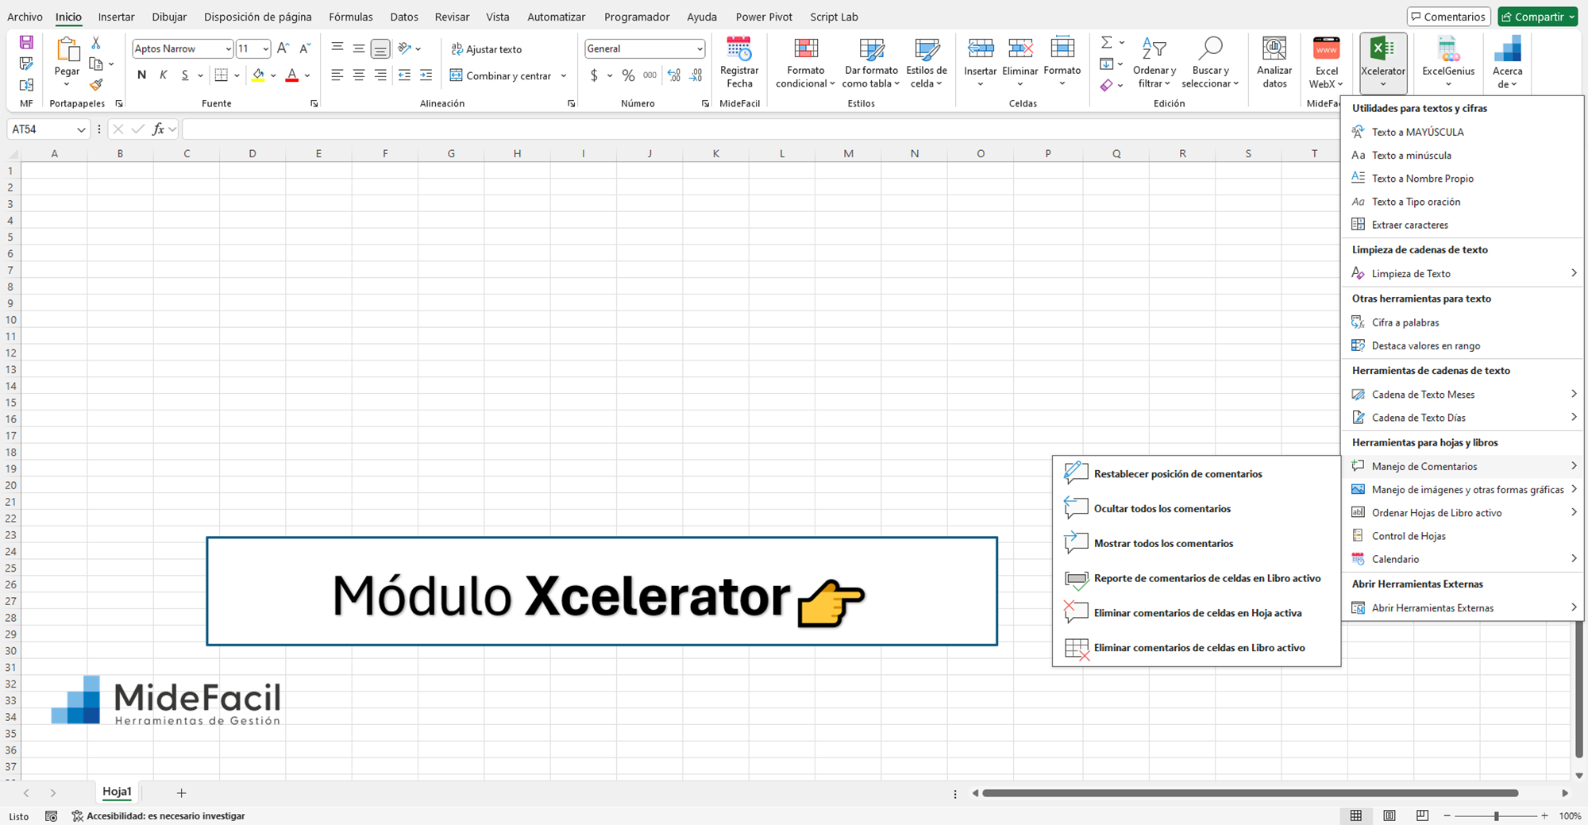Select Eliminar comentarios de celdas en Hoja activa
The height and width of the screenshot is (825, 1588).
pyautogui.click(x=1197, y=612)
